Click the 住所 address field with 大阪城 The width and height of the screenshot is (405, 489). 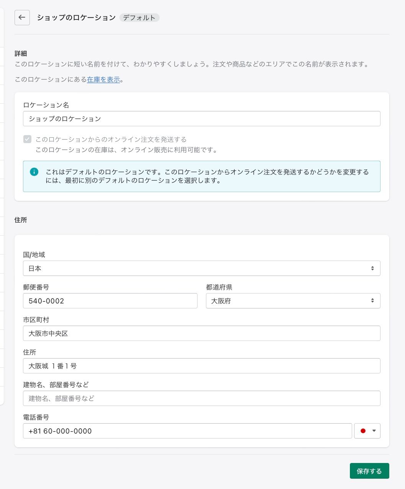[x=202, y=366]
